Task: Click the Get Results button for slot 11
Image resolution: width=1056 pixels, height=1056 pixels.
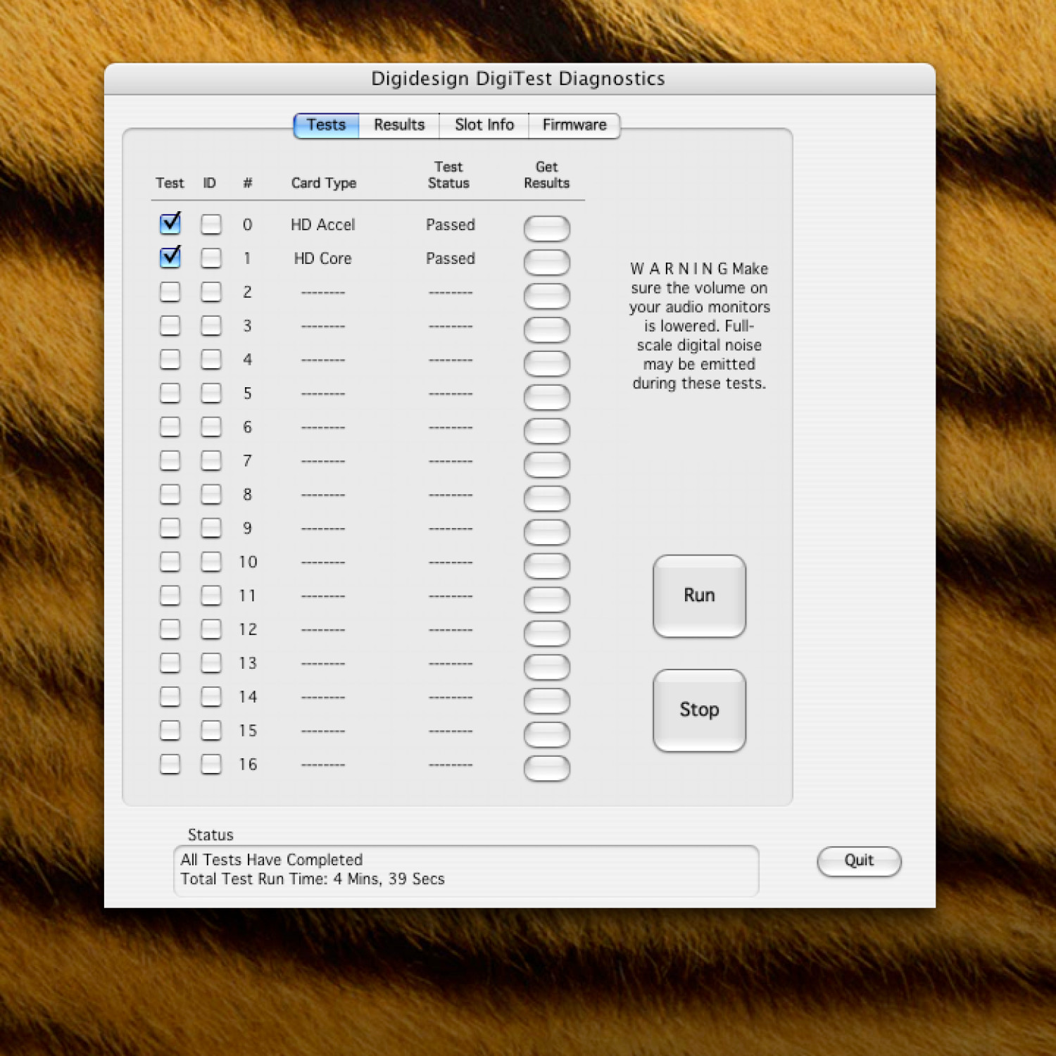Action: (x=547, y=600)
